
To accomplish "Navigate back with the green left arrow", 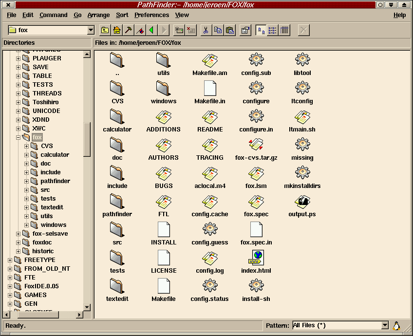I will (x=152, y=30).
